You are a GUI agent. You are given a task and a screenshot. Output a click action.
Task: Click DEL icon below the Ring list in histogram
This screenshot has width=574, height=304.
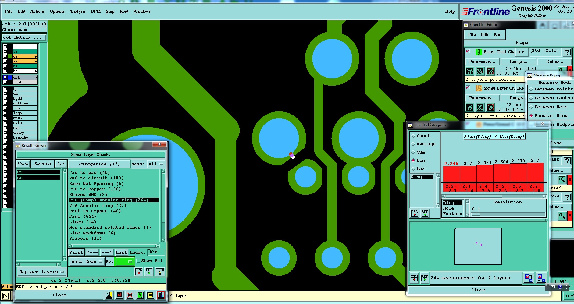point(415,213)
